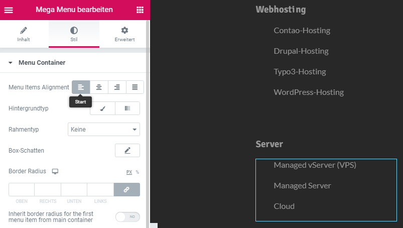This screenshot has width=403, height=228.
Task: Select justified menu items alignment
Action: pos(135,87)
